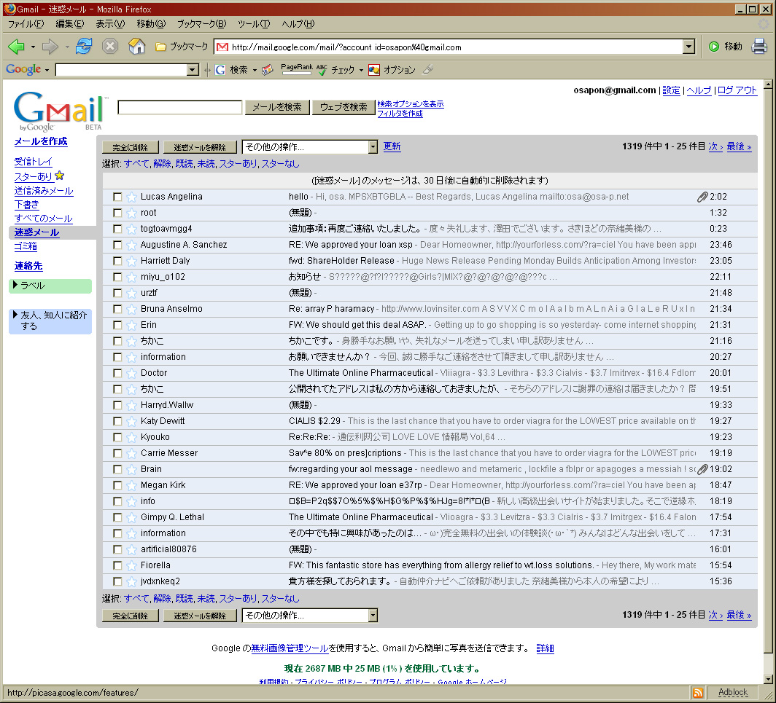This screenshot has width=776, height=703.
Task: Star the message from root
Action: point(131,213)
